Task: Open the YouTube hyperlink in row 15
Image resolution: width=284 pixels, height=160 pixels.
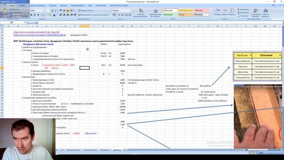Action: pos(39,35)
